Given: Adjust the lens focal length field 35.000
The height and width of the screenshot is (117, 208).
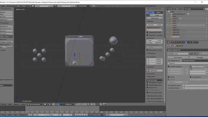Looking at the screenshot, I should tap(155, 25).
